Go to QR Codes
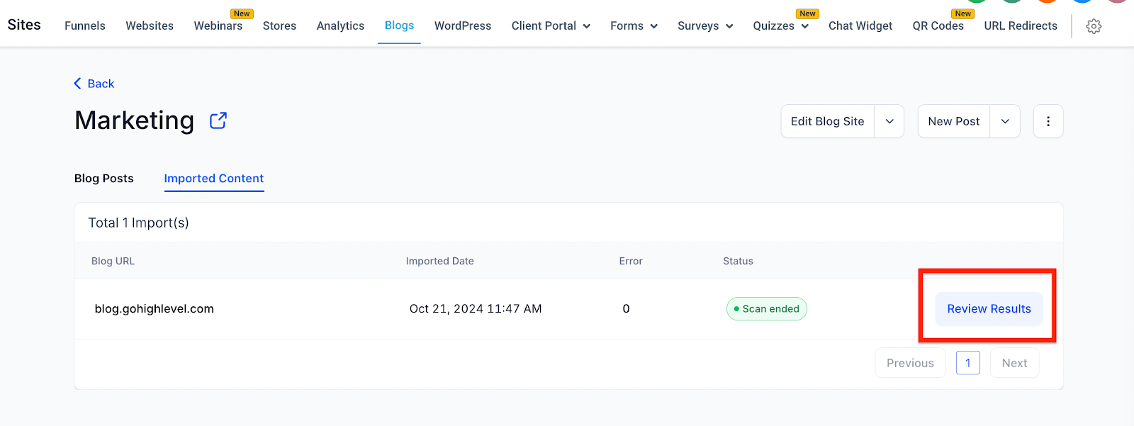 [938, 26]
